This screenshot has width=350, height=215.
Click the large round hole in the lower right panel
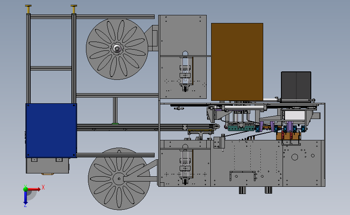click(x=295, y=157)
